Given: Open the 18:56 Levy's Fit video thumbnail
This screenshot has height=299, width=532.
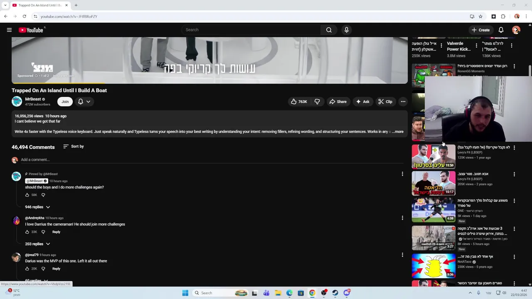Looking at the screenshot, I should [433, 156].
